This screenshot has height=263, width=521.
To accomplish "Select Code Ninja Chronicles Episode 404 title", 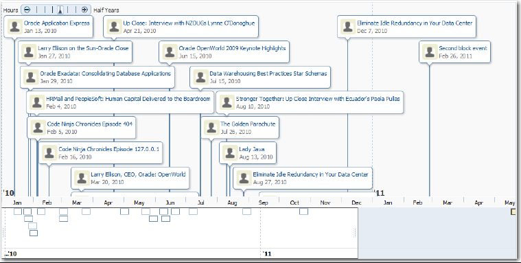I will (90, 124).
